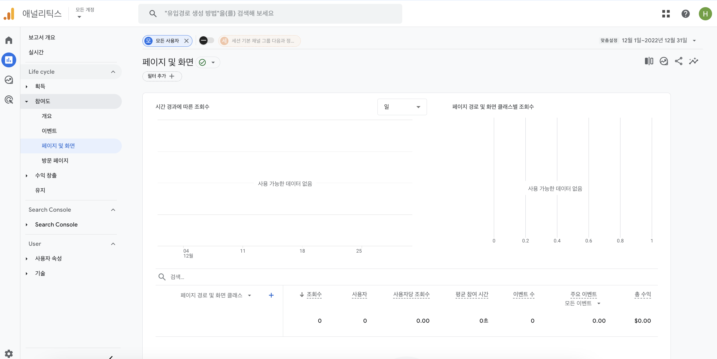The width and height of the screenshot is (717, 359).
Task: Focus the table 검색 input field
Action: coord(406,277)
